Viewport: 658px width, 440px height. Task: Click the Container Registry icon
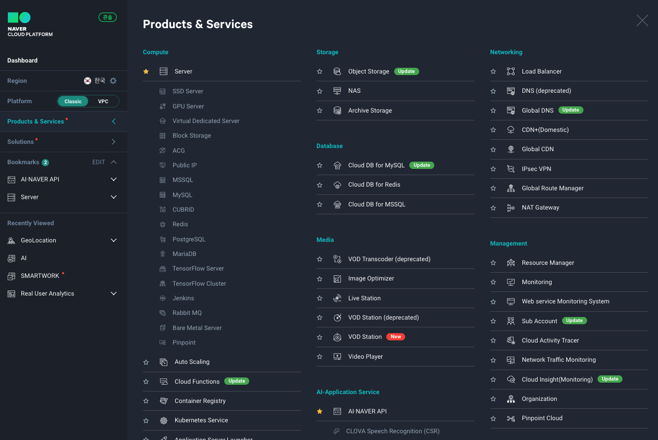click(x=164, y=401)
